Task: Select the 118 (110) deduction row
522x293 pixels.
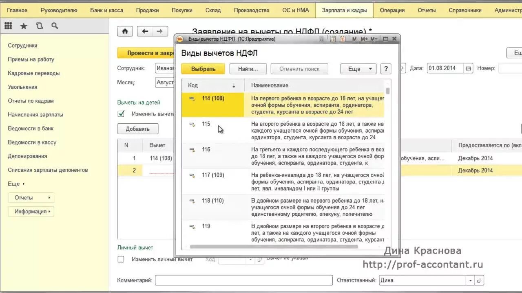Action: (283, 208)
